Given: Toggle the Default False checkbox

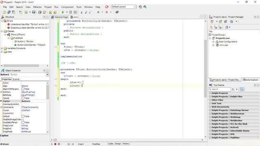Looking at the screenshot, I should click(23, 116).
